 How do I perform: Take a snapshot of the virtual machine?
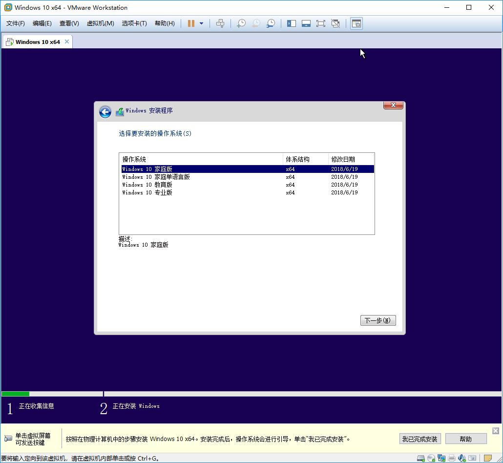(x=241, y=23)
